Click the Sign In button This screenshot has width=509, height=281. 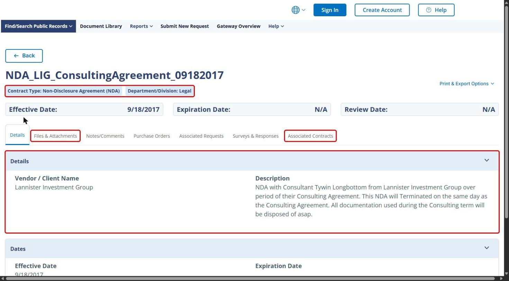pyautogui.click(x=330, y=10)
